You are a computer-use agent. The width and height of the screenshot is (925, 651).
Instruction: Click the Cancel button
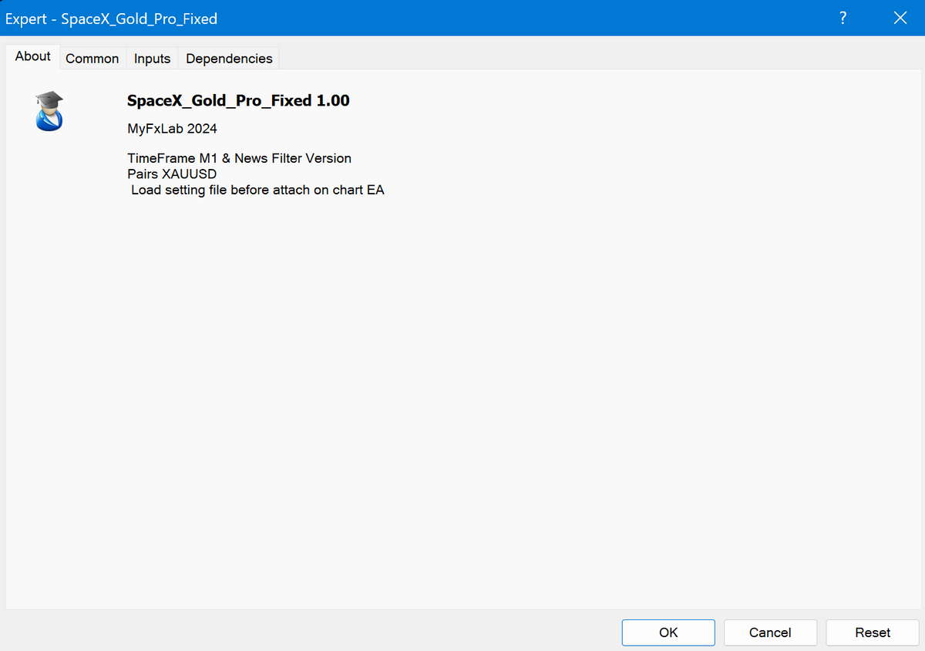770,632
